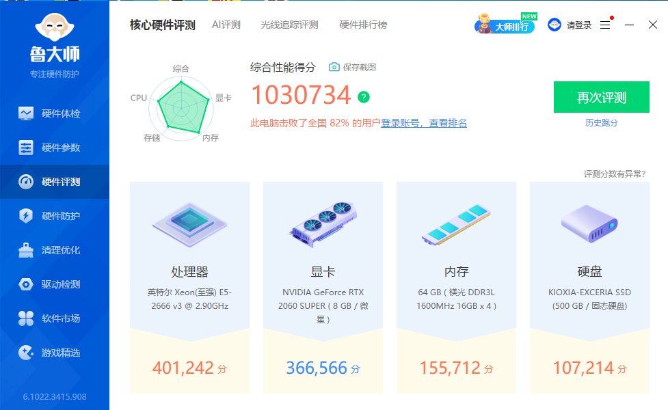This screenshot has height=410, width=668.
Task: Click 保存截图 text label
Action: (x=360, y=67)
